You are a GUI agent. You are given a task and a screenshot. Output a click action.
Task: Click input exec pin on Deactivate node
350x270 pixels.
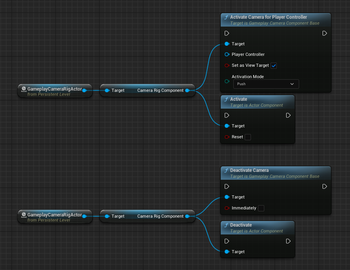pyautogui.click(x=227, y=241)
